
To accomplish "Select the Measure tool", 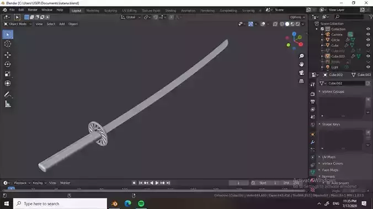I will (x=8, y=104).
